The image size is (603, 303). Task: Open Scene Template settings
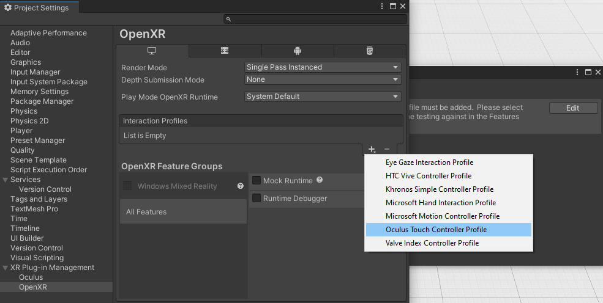[38, 160]
